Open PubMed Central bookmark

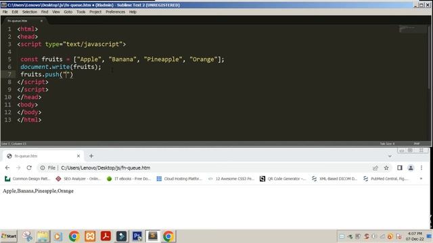tap(386, 178)
